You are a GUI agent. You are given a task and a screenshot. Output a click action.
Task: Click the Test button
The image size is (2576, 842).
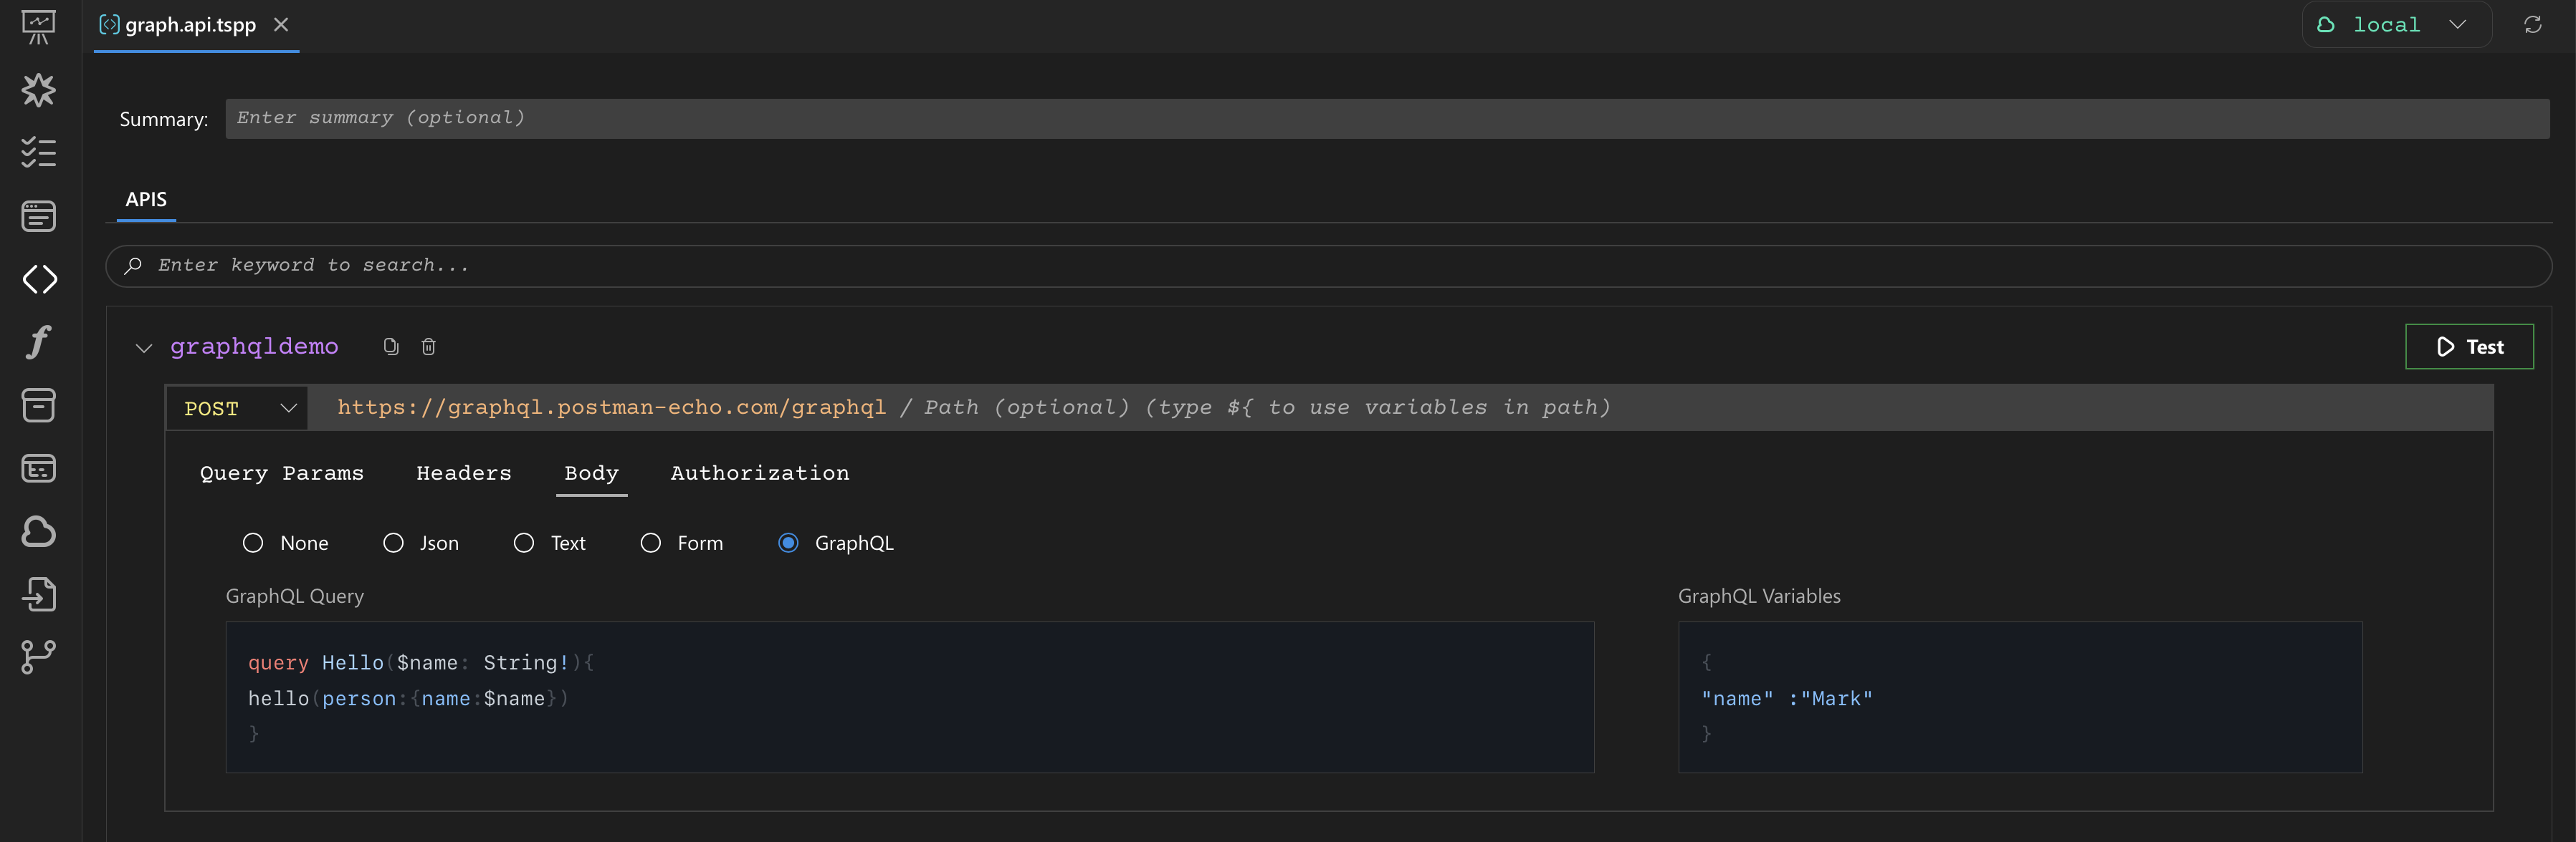[2468, 347]
